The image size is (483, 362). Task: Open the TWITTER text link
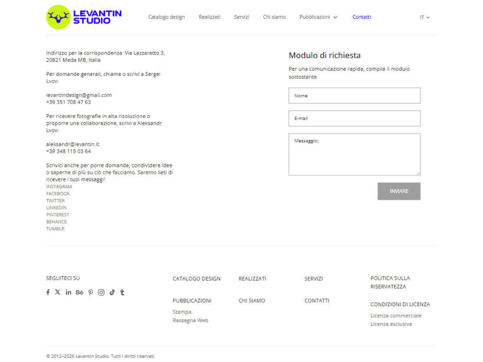tap(56, 201)
